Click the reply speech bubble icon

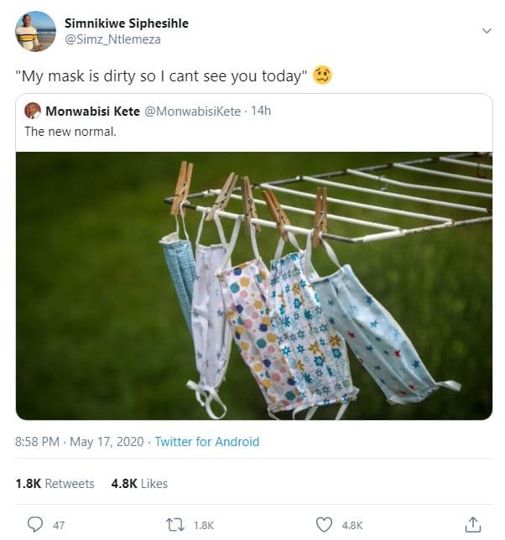[34, 524]
